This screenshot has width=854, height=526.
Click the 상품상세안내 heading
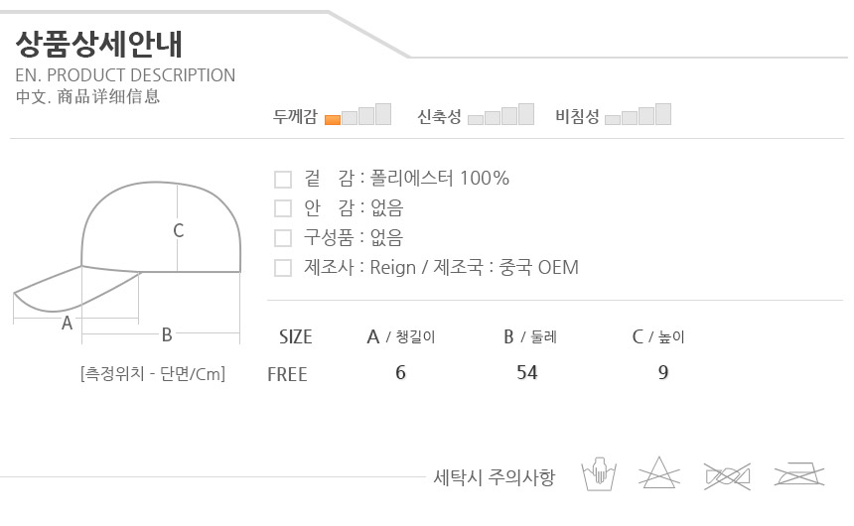tap(99, 44)
